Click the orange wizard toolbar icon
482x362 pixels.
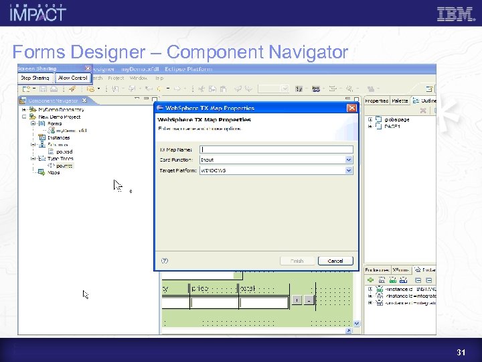[72, 89]
